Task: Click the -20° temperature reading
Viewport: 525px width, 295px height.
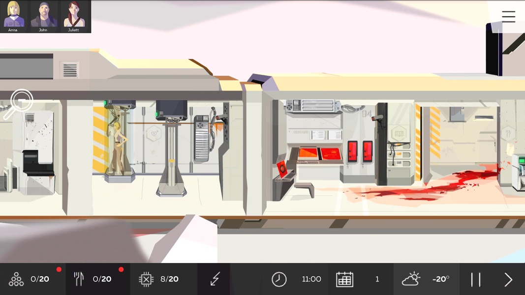Action: [441, 279]
